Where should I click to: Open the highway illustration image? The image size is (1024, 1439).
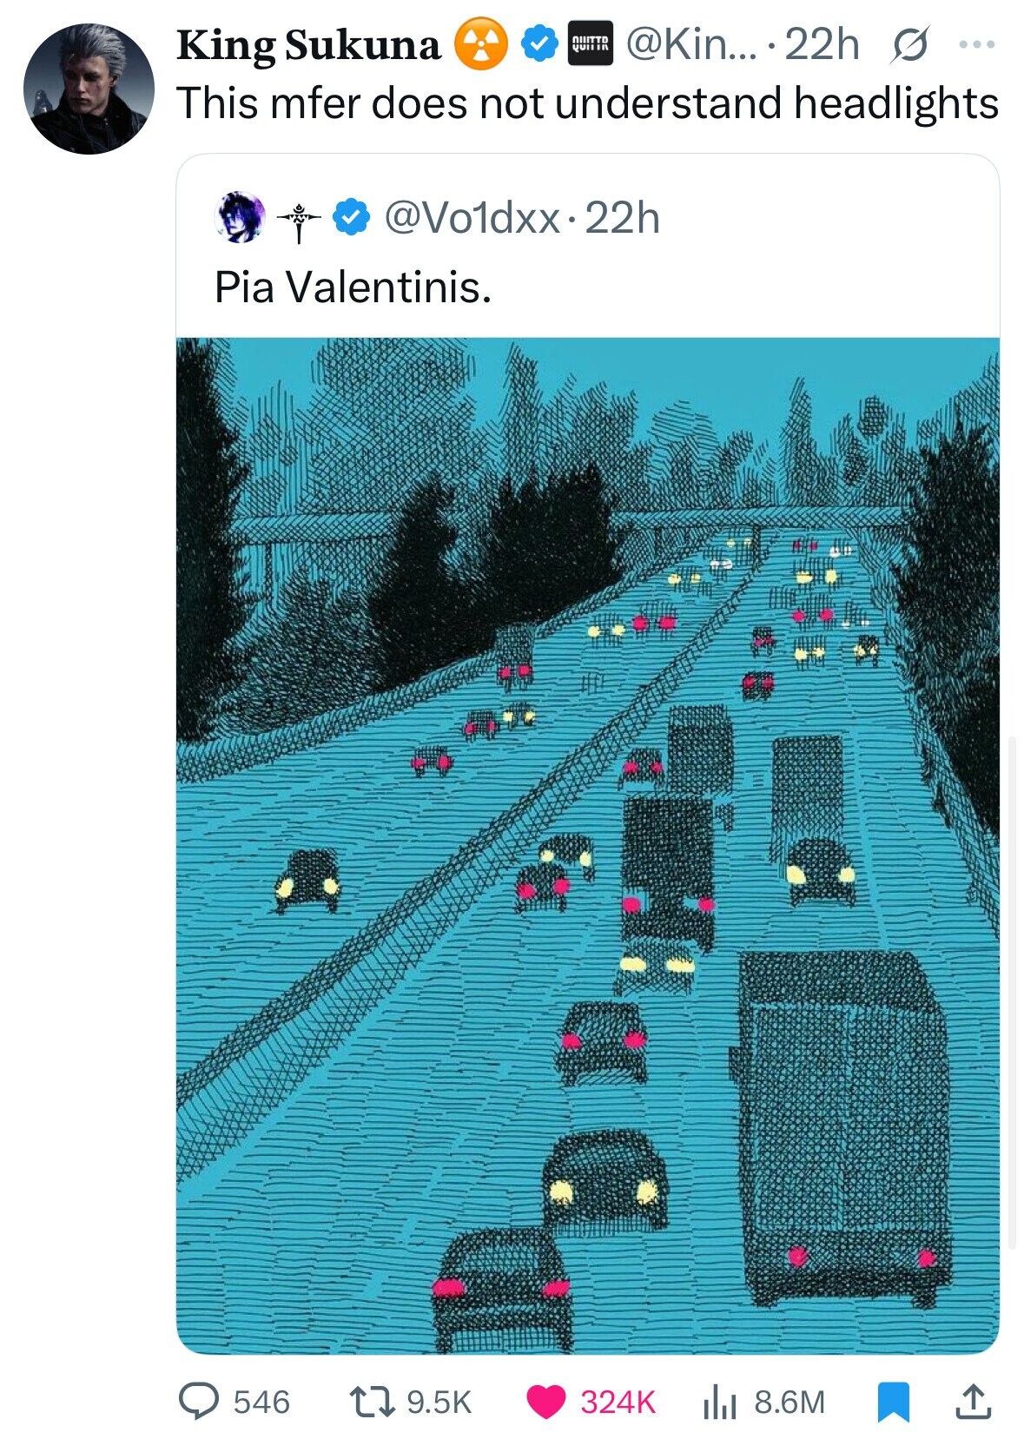click(587, 844)
